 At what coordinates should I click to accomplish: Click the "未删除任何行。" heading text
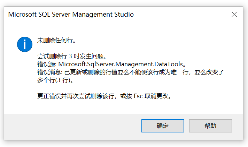click(56, 40)
